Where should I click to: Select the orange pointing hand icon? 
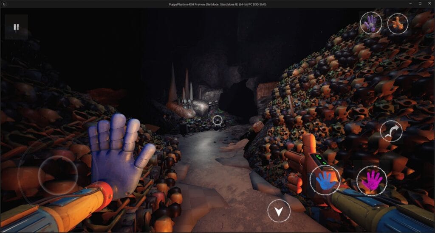[398, 24]
